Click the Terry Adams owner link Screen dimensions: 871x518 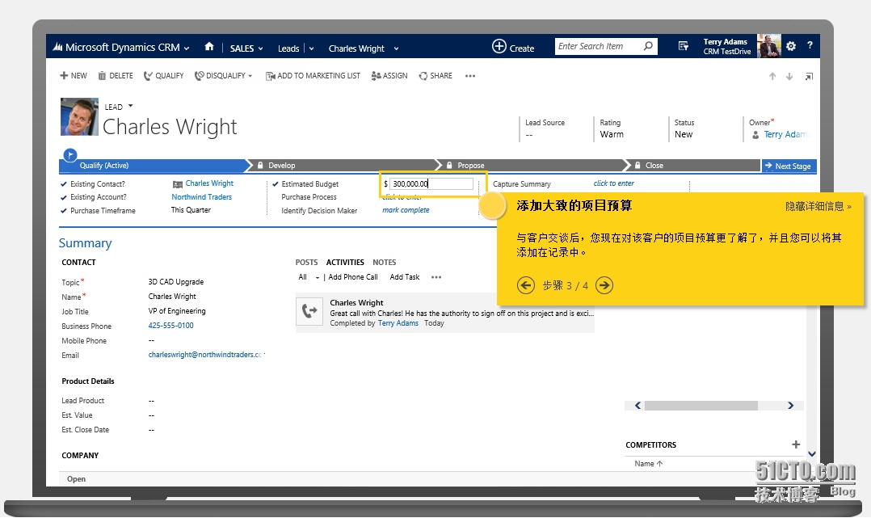coord(787,134)
